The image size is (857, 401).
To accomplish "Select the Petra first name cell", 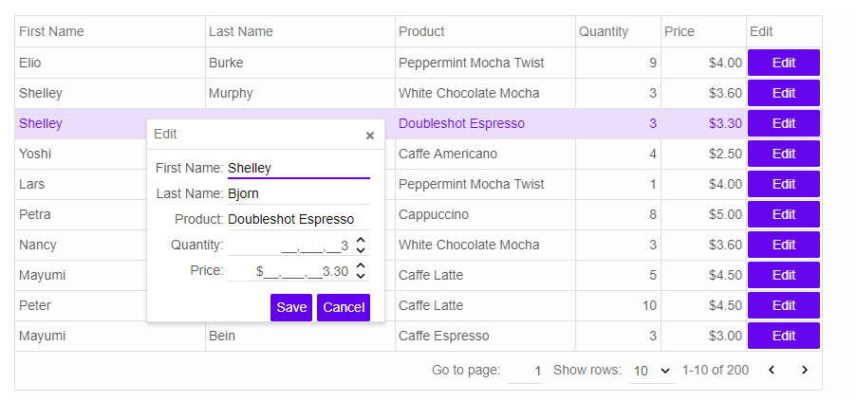I will (81, 214).
